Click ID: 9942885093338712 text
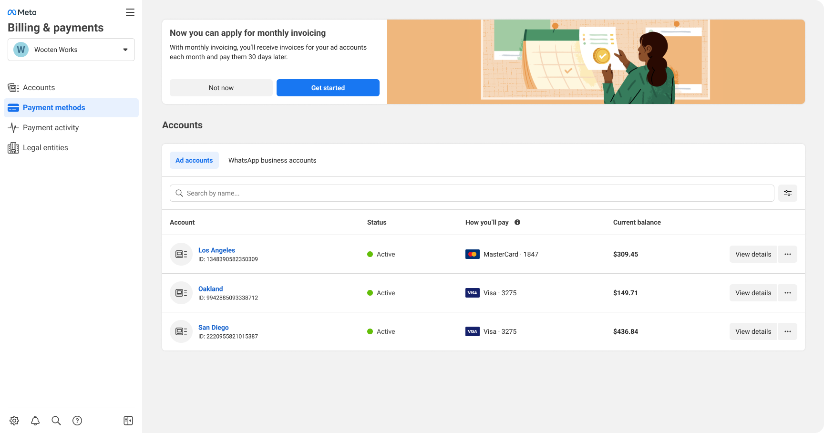This screenshot has height=433, width=824. [x=228, y=298]
